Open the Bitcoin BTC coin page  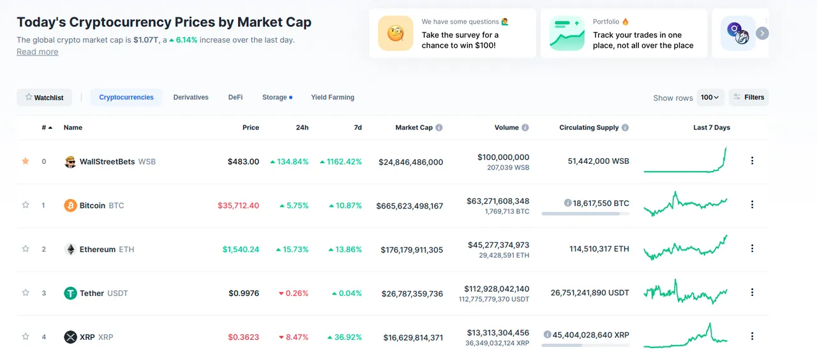[102, 205]
